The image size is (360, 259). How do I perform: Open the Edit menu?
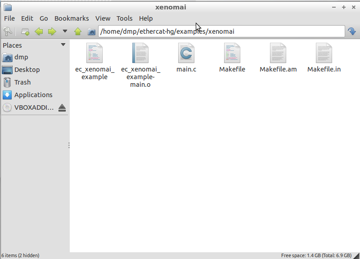[27, 18]
